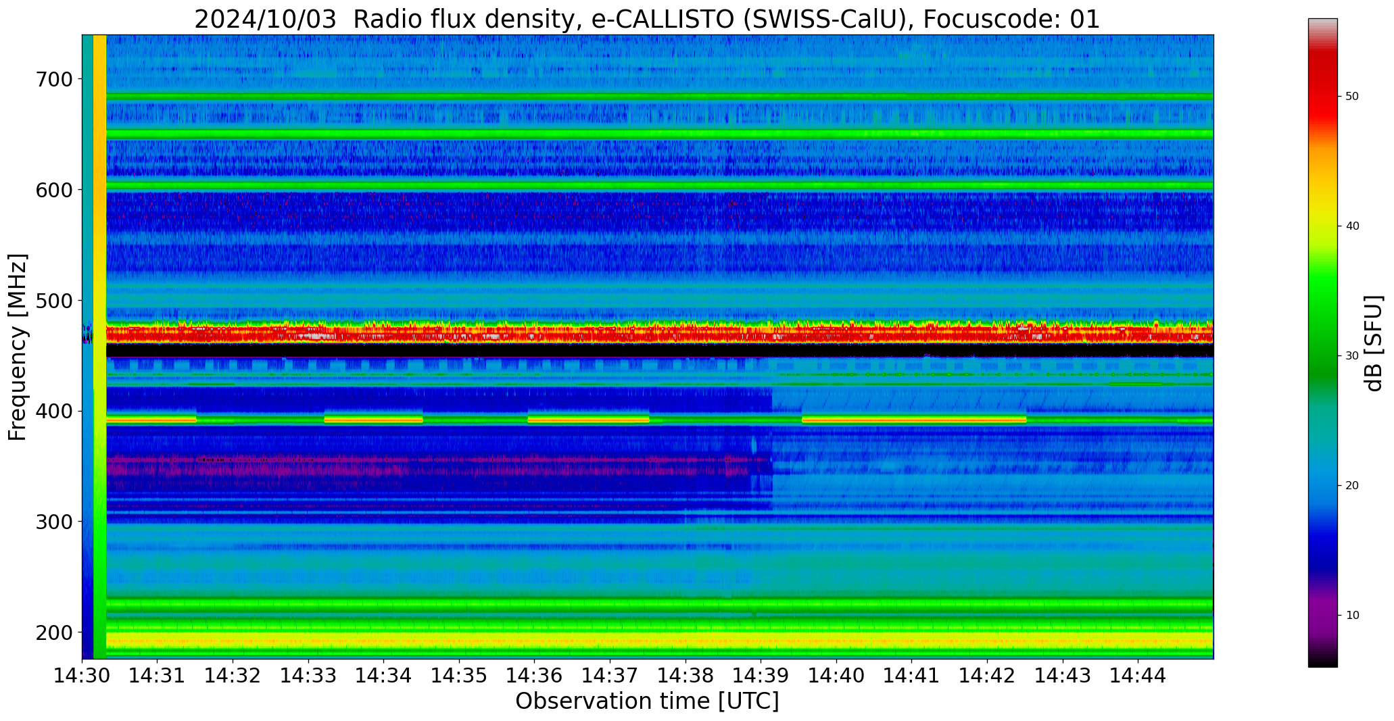Click the 14:33 time tick label
Image resolution: width=1394 pixels, height=721 pixels.
coord(309,675)
